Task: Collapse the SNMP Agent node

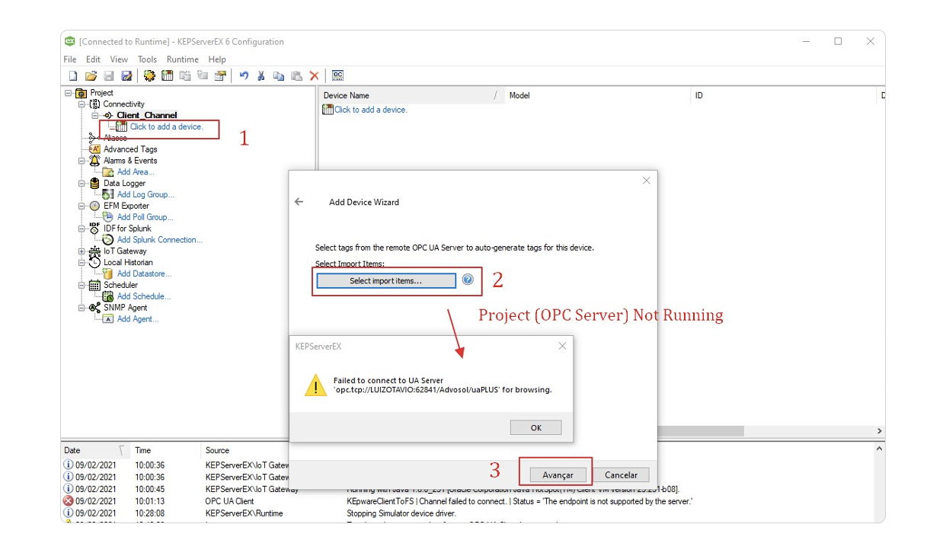Action: 81,308
